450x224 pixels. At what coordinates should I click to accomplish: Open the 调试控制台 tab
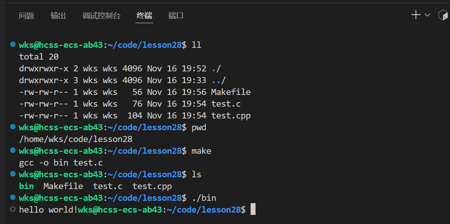102,16
